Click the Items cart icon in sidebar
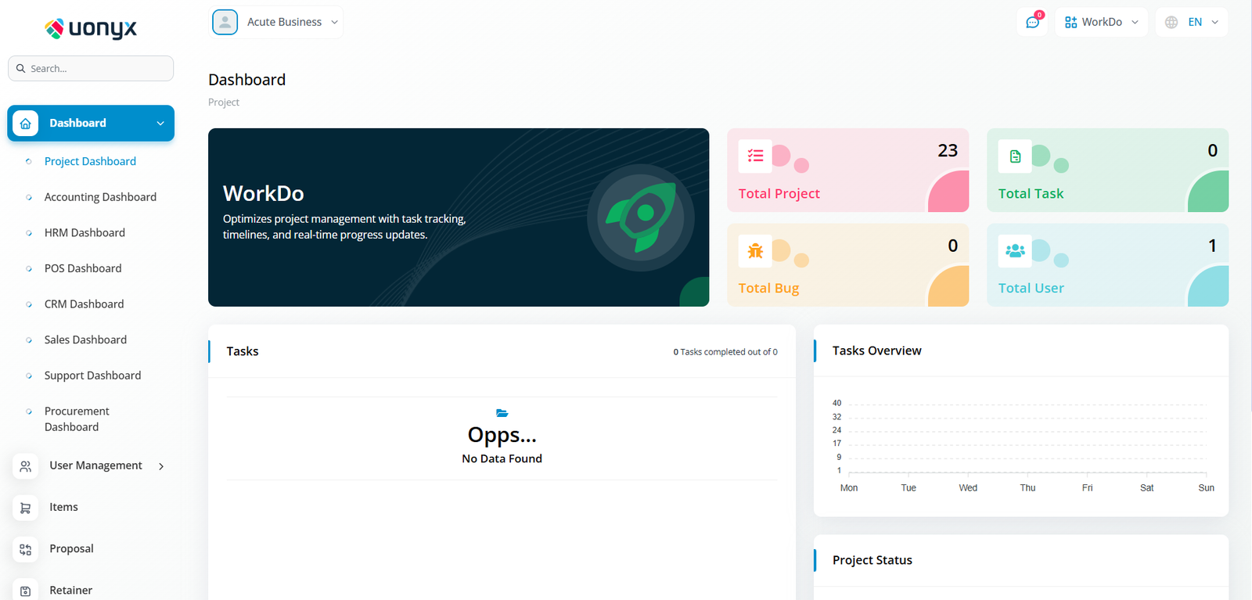Image resolution: width=1252 pixels, height=600 pixels. pos(26,508)
